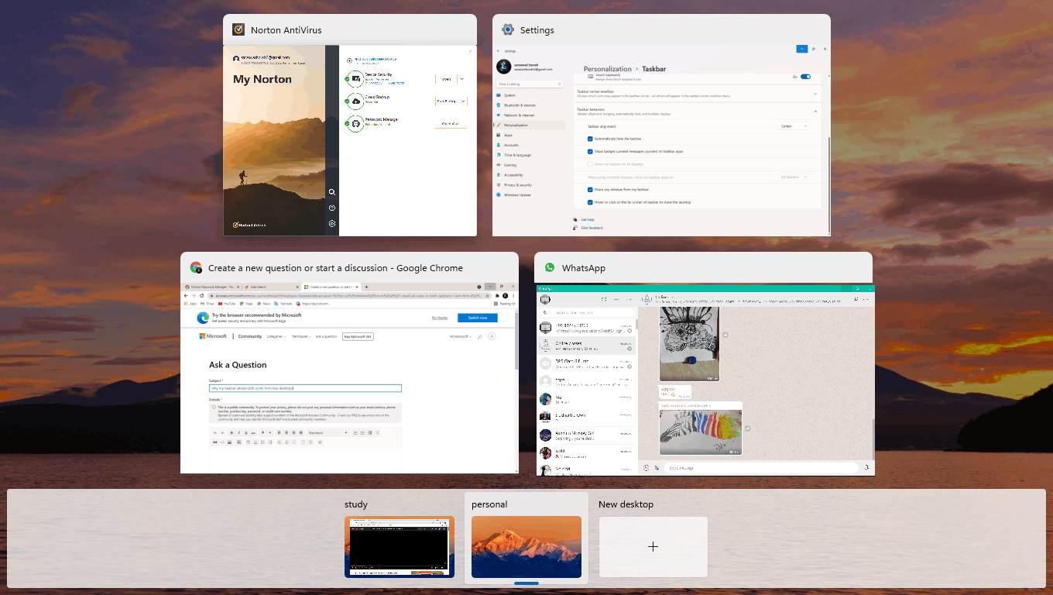Open the All Microsoft dropdown in Chrome

460,336
